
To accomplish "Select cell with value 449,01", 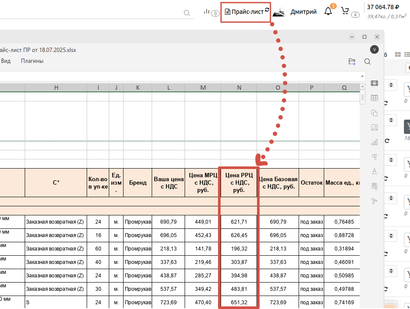I will coord(203,222).
